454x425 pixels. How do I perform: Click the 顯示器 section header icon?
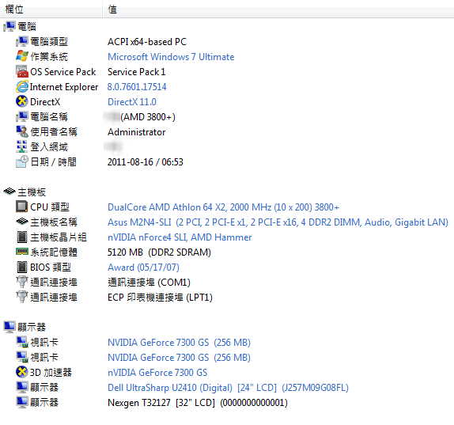[x=9, y=327]
